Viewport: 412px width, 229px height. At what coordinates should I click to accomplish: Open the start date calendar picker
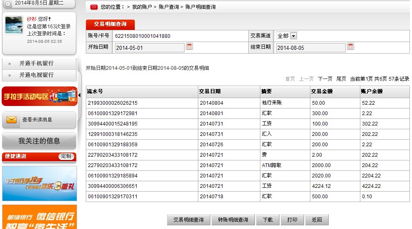[x=189, y=47]
